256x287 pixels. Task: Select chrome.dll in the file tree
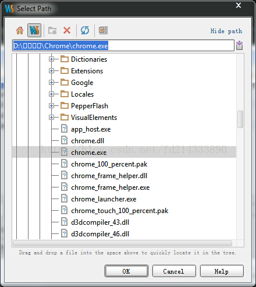[87, 141]
